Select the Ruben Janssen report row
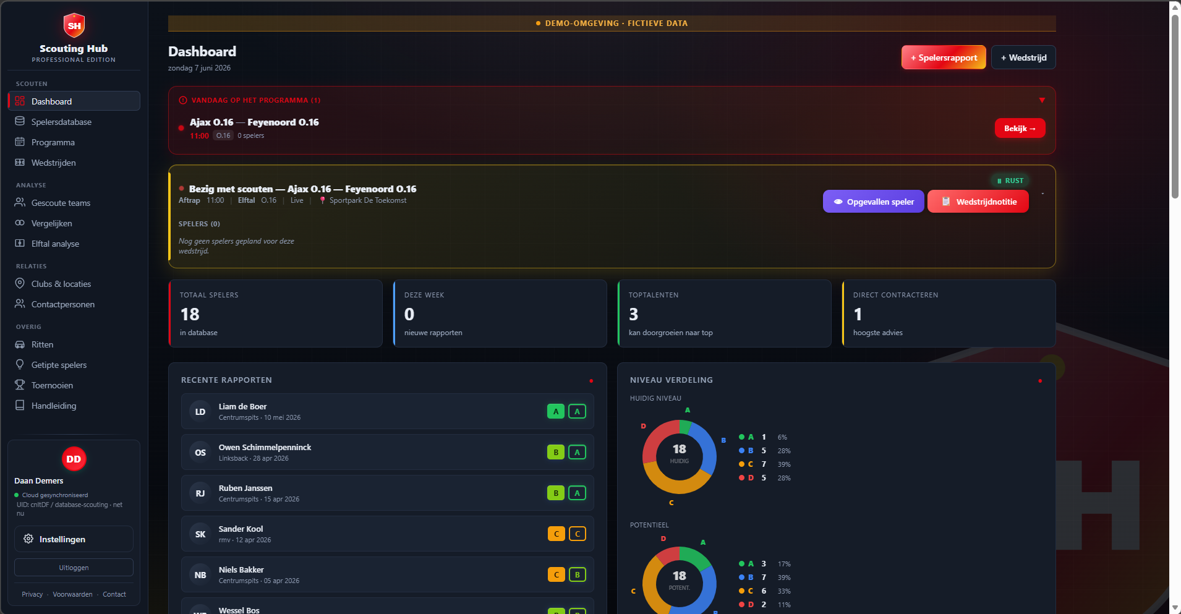The height and width of the screenshot is (614, 1181). tap(387, 493)
